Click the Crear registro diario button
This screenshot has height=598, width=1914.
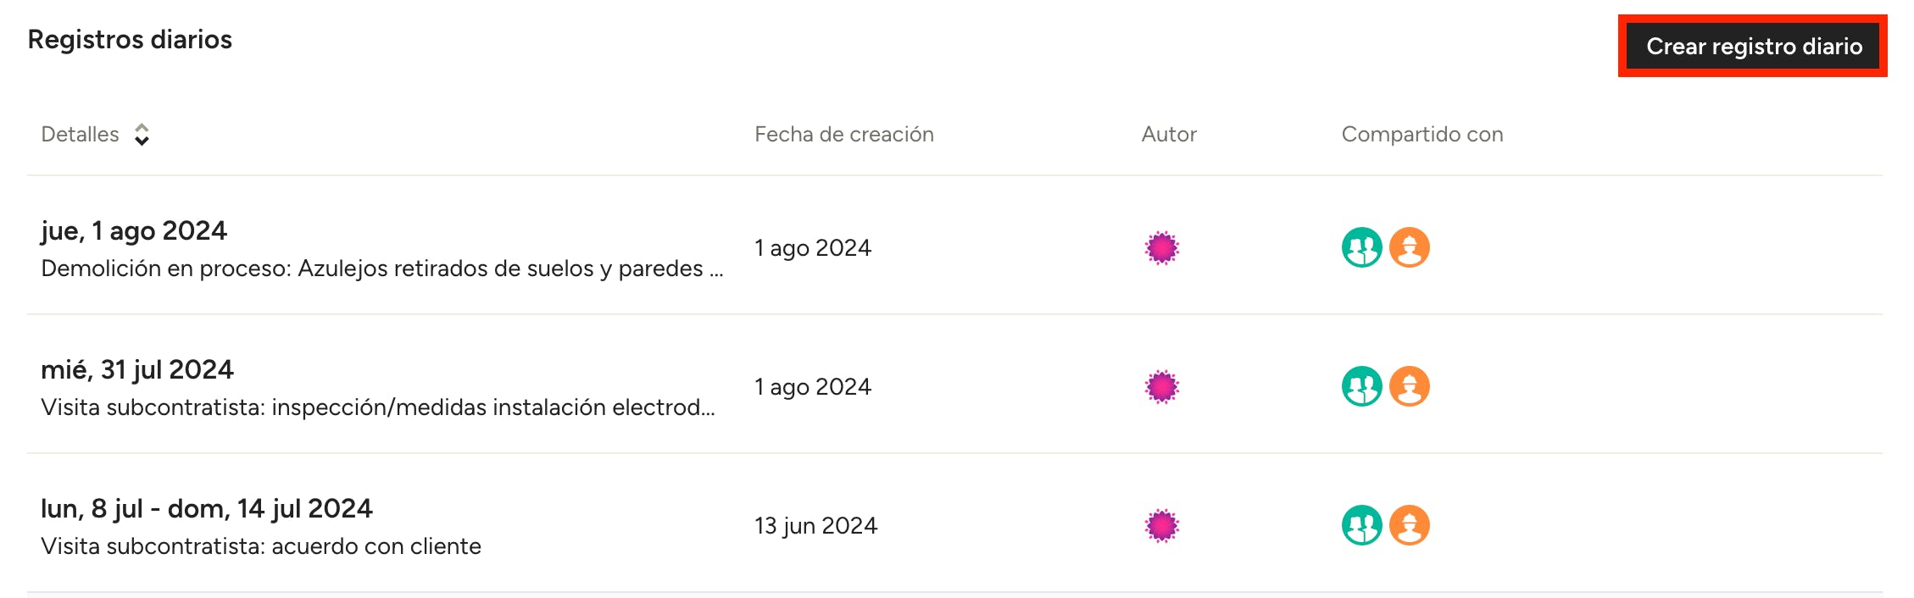click(x=1753, y=46)
